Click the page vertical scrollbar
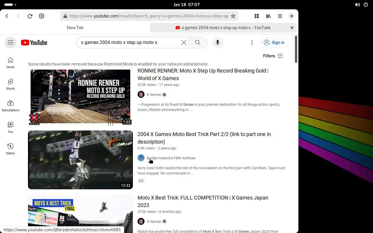This screenshot has height=233, width=373. [296, 49]
